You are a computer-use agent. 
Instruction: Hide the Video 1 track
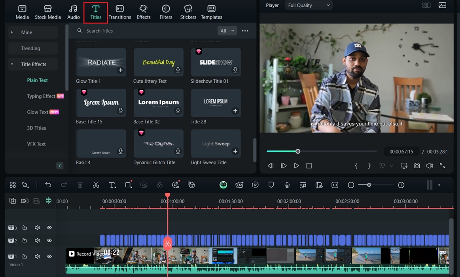point(49,256)
